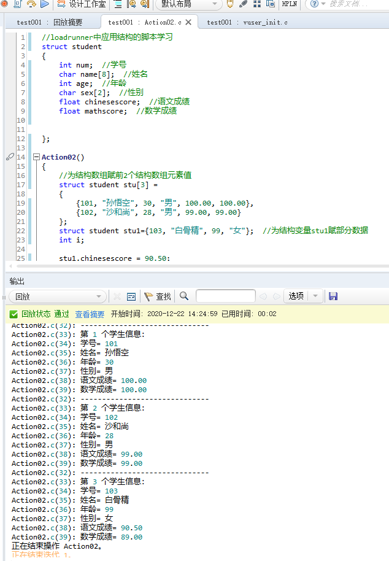Click the shield icon right of the layout dropdown
389x561 pixels.
point(230,4)
